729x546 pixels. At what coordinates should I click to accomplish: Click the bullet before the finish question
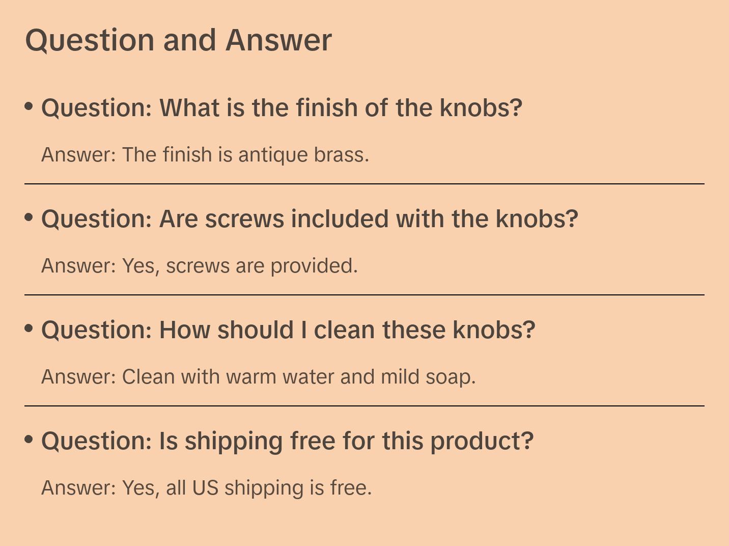click(x=29, y=106)
